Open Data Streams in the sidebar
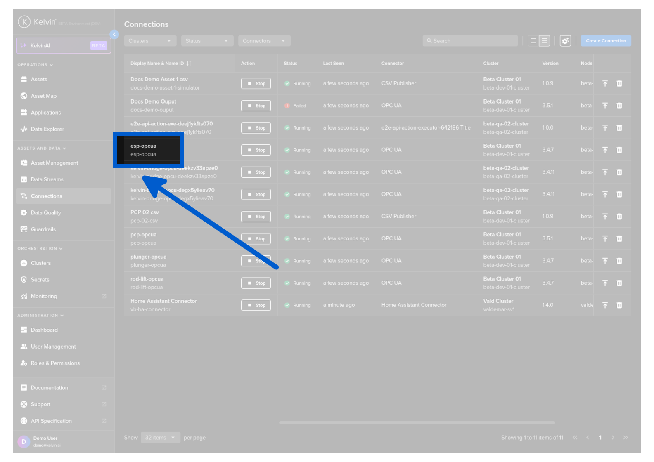Screen dimensions: 654x462 click(47, 179)
